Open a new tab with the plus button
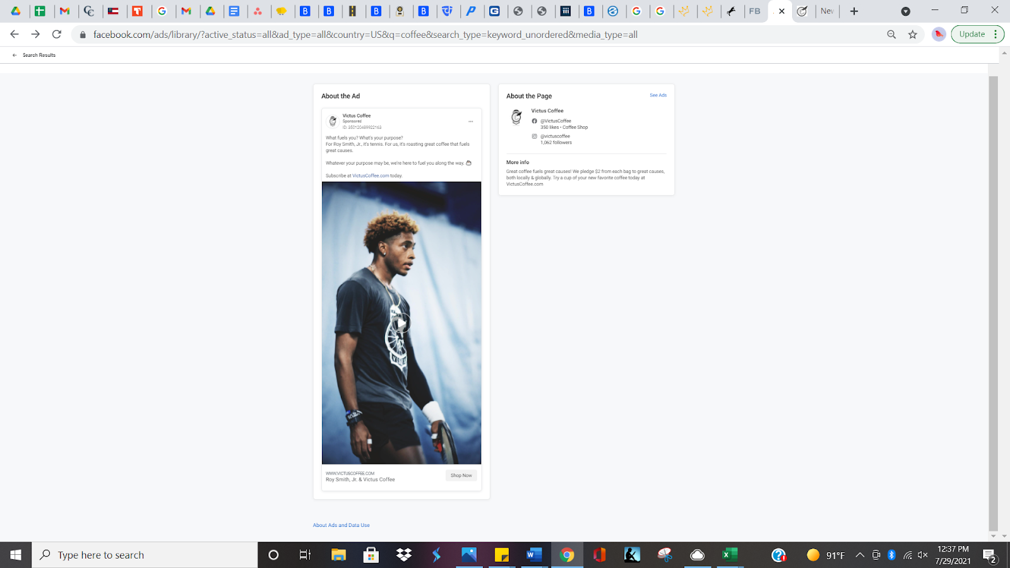 point(854,11)
